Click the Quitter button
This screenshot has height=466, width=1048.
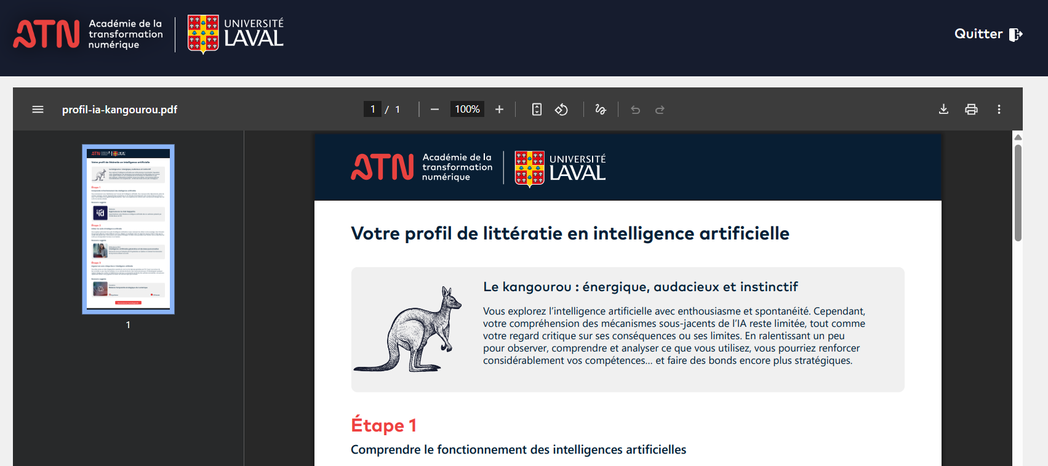click(988, 34)
